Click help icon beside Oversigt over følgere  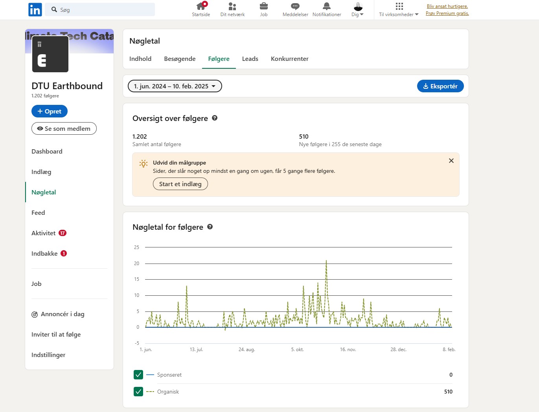coord(215,118)
